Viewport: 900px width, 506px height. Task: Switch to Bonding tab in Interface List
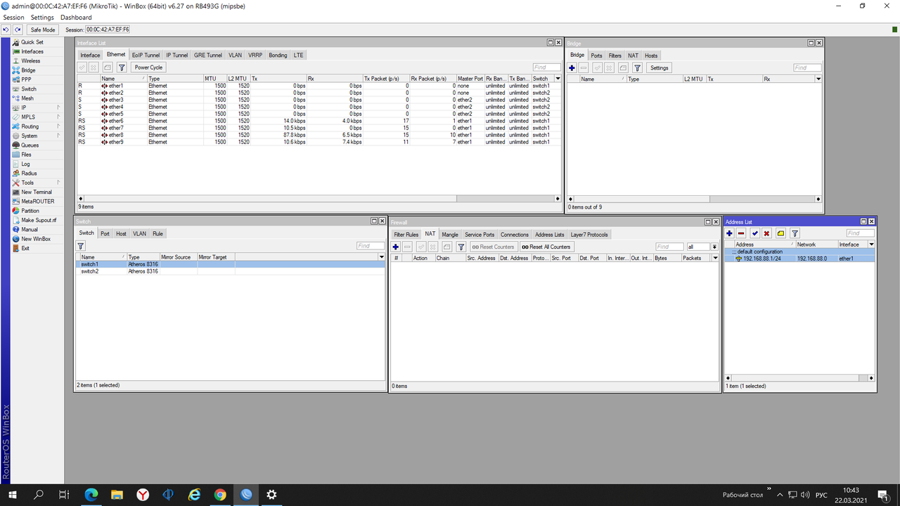click(278, 55)
